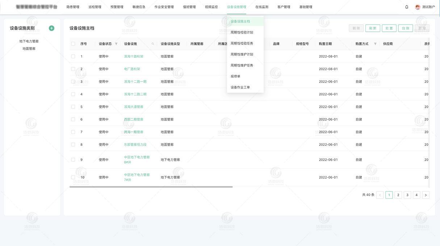The height and width of the screenshot is (246, 440).
Task: Select 周期性维护计划 from the open menu
Action: [x=243, y=54]
